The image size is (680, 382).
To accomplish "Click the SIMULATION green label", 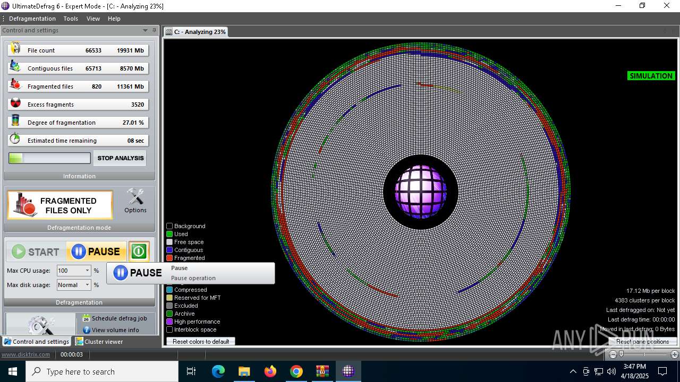I will tap(651, 76).
